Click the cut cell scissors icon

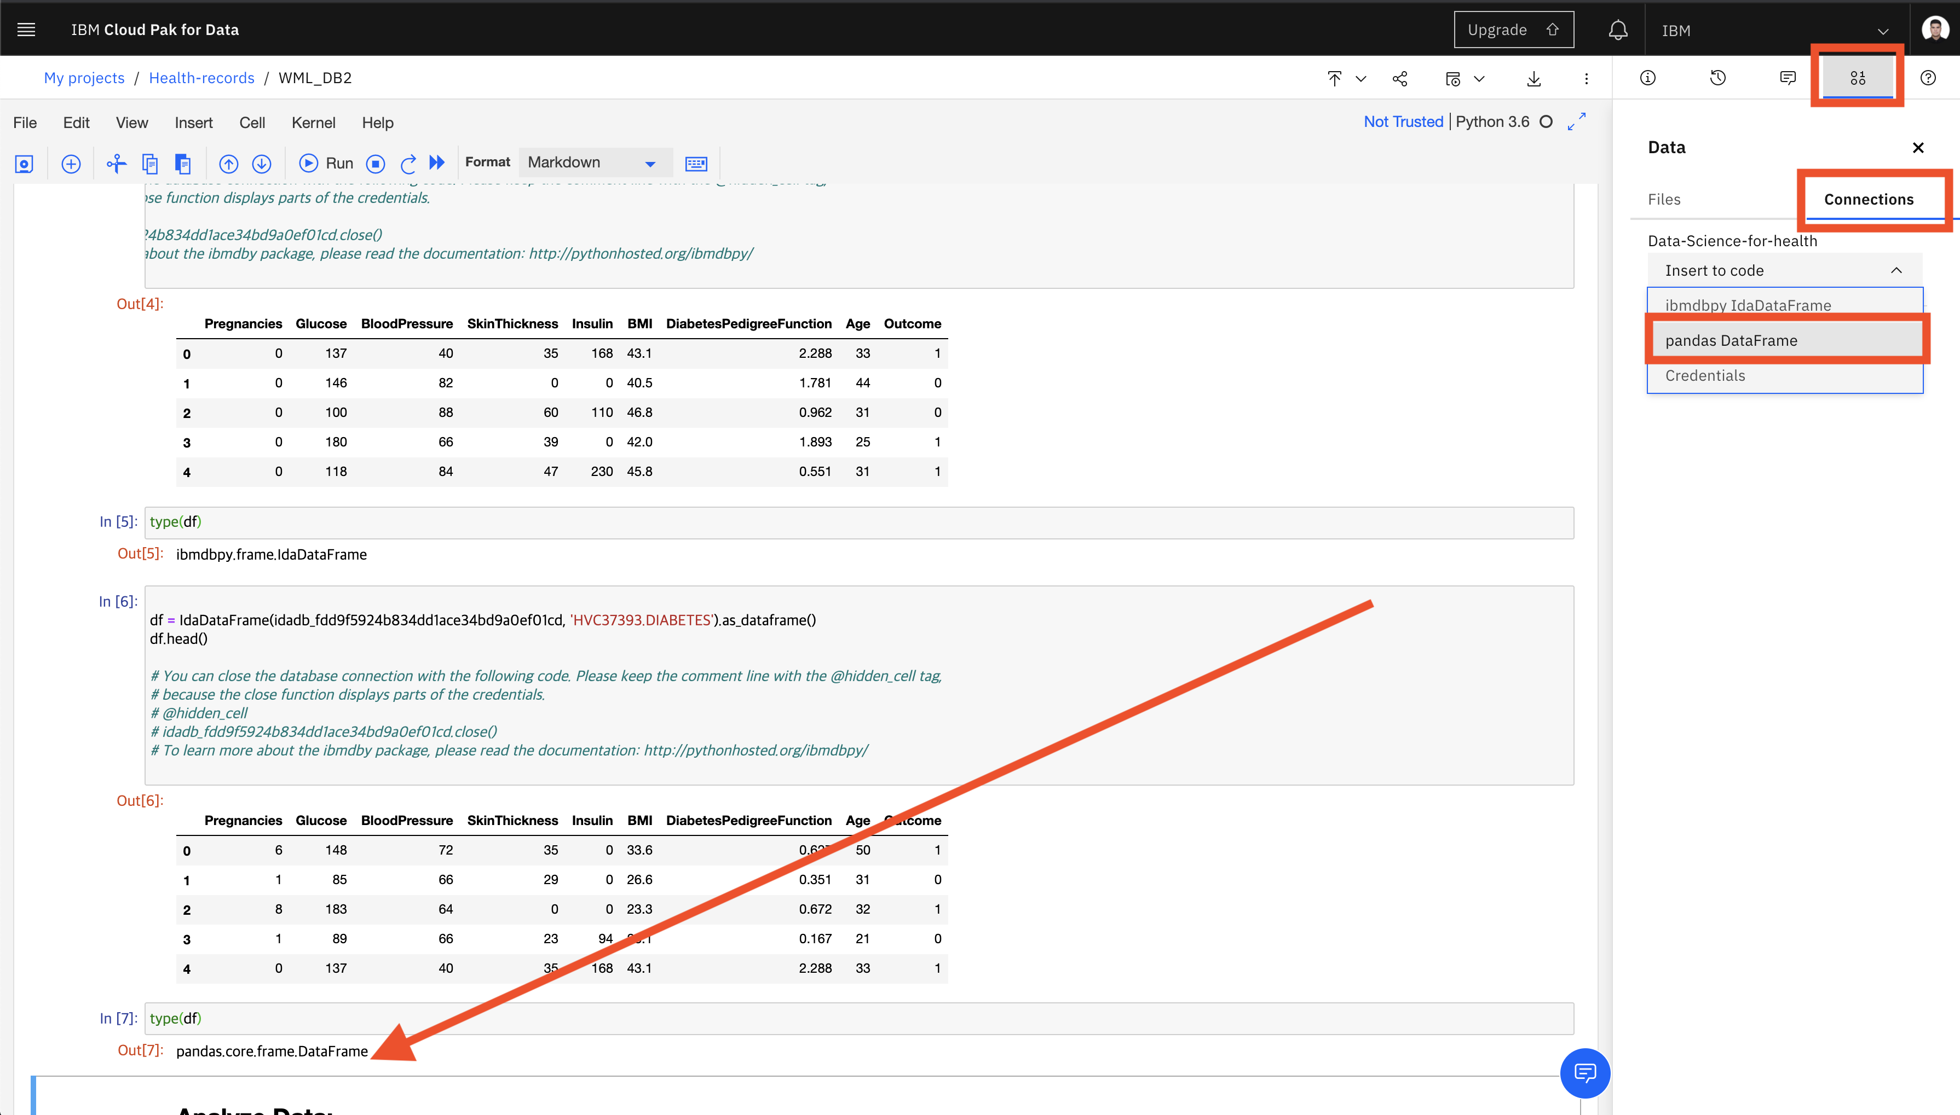click(x=116, y=163)
